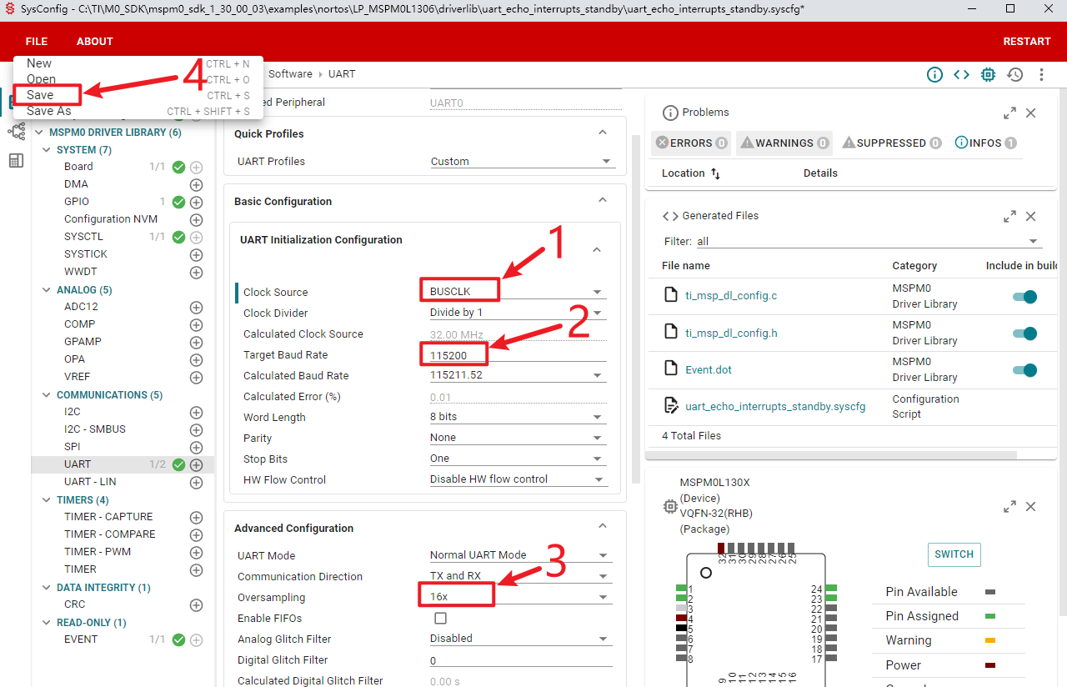
Task: Expand the Problems panel to full size
Action: coord(1009,113)
